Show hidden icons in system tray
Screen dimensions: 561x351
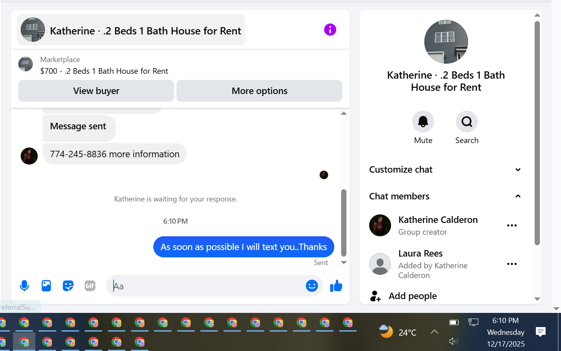pos(434,332)
